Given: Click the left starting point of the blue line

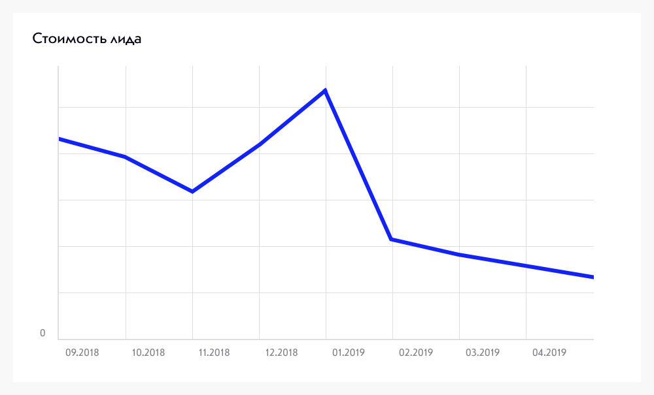Looking at the screenshot, I should point(60,139).
